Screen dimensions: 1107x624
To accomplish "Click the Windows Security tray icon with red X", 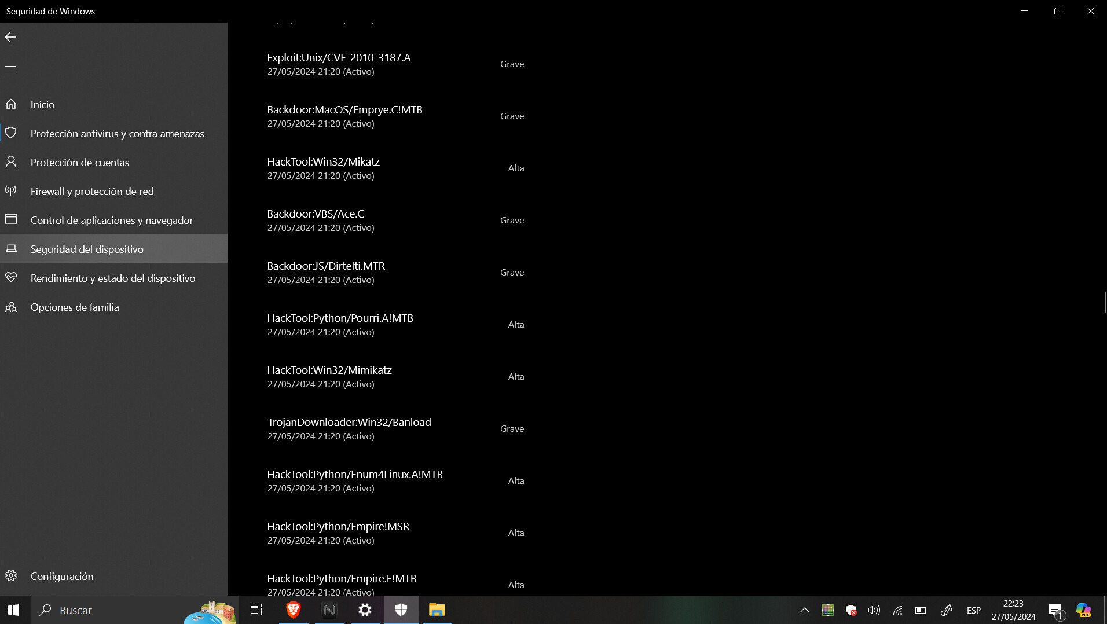I will [851, 610].
